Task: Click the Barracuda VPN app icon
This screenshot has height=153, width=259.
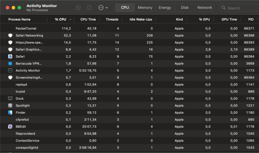Action: point(10,63)
